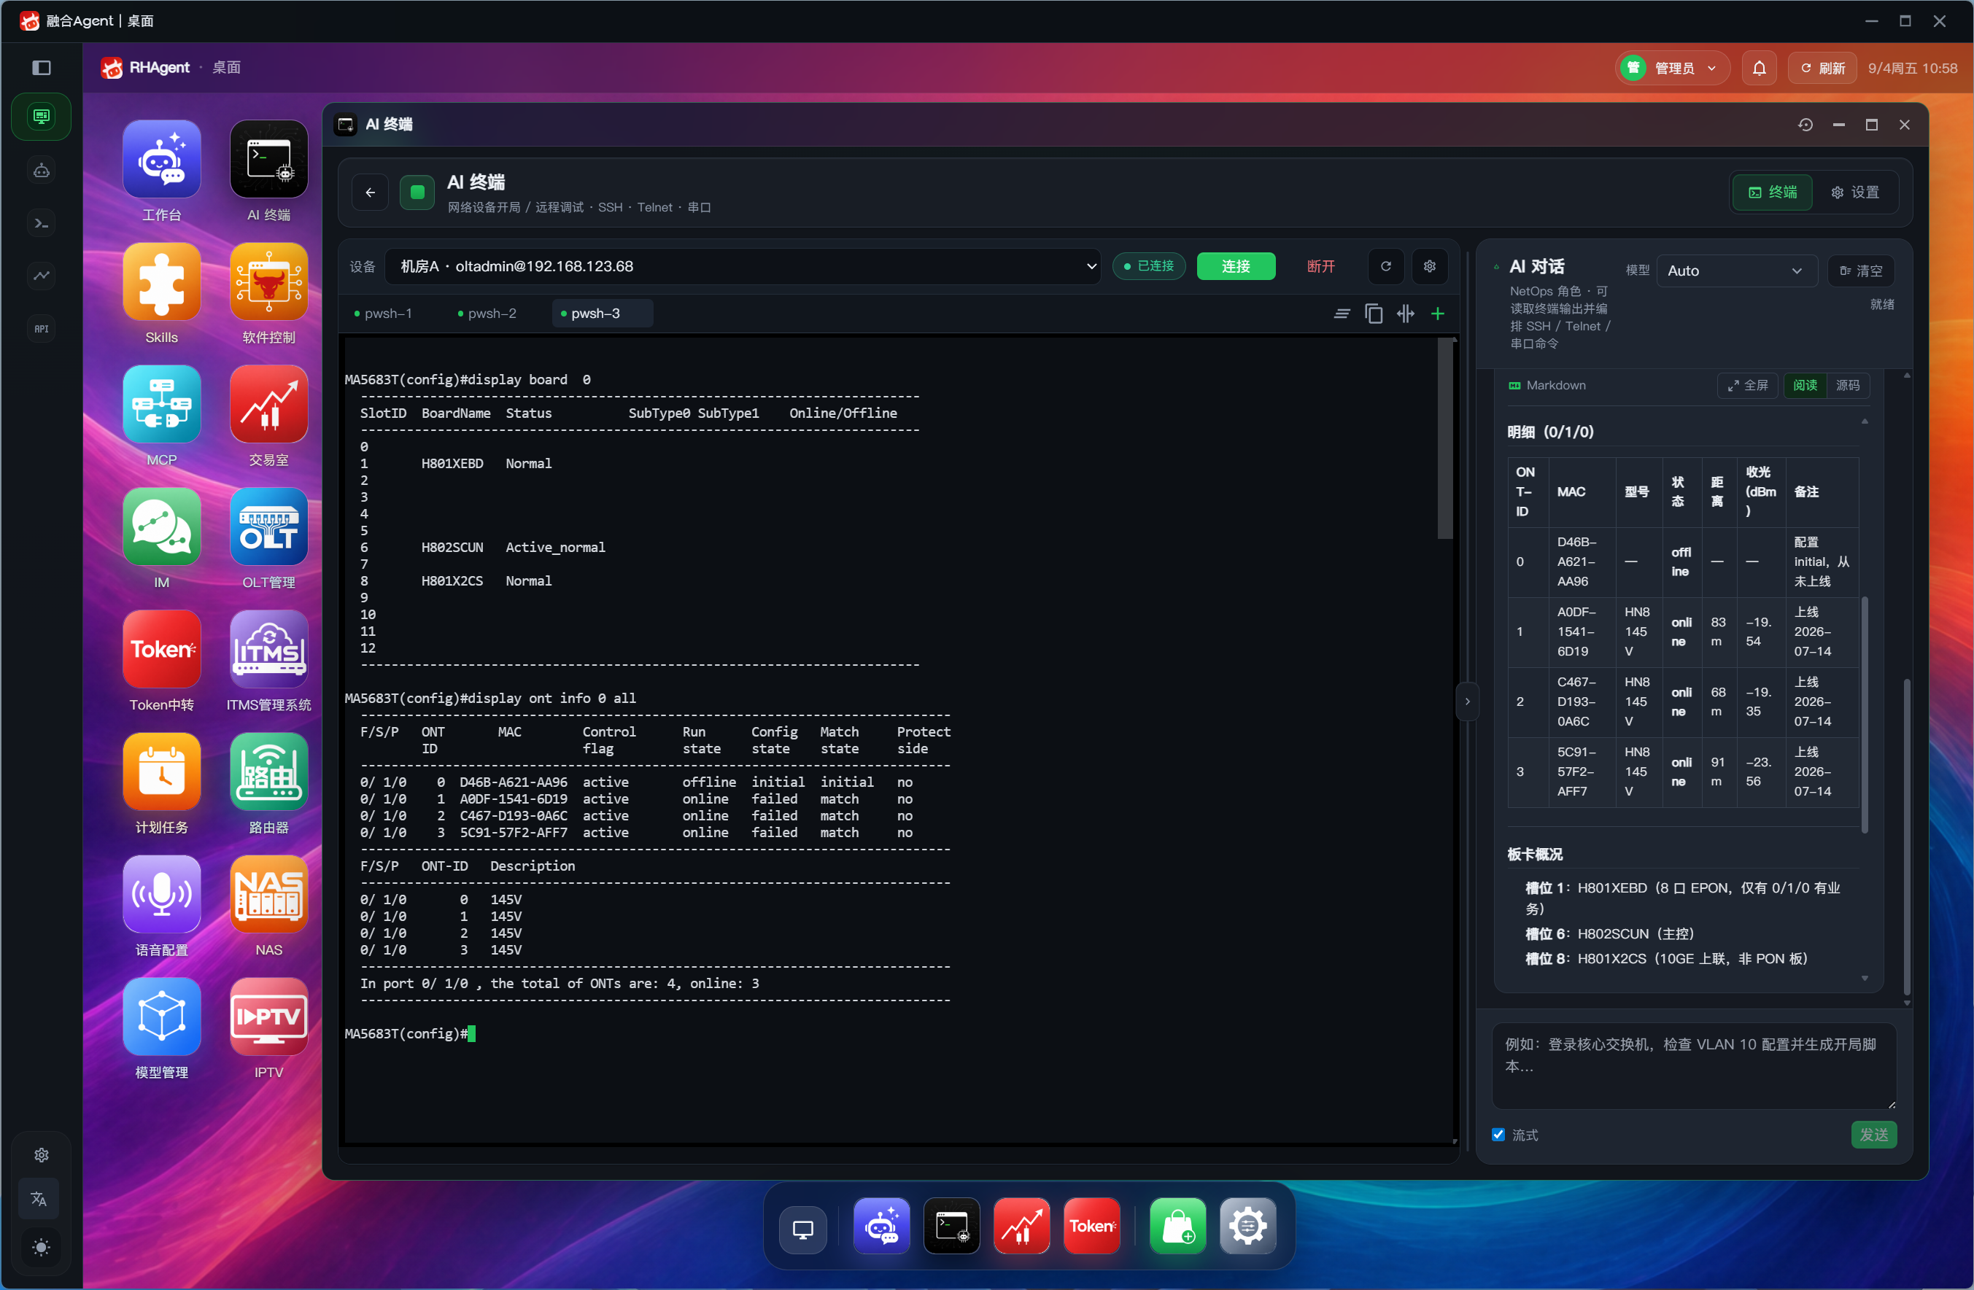Click the Markdown panel scrollbar
The image size is (1974, 1290).
1864,713
